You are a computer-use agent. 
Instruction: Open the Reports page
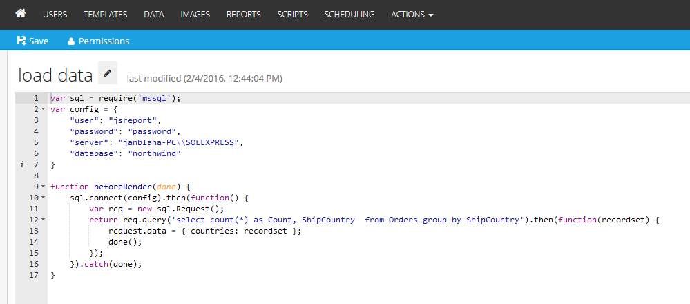[243, 14]
